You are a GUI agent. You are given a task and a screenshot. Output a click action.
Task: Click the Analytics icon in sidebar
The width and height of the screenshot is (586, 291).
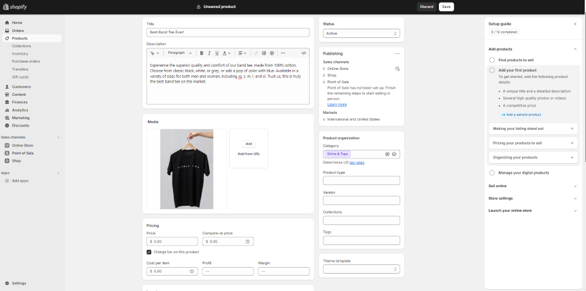[7, 110]
